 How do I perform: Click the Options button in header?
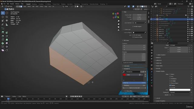point(146,9)
